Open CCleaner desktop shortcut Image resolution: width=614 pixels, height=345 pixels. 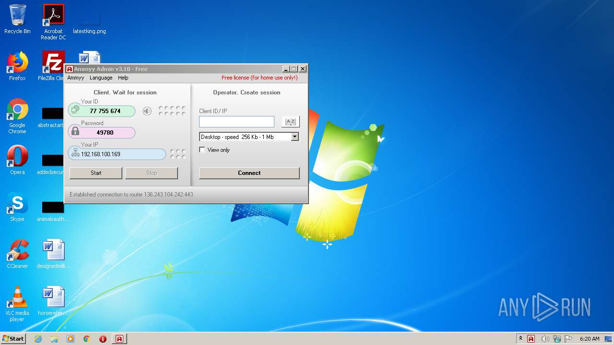(x=17, y=254)
